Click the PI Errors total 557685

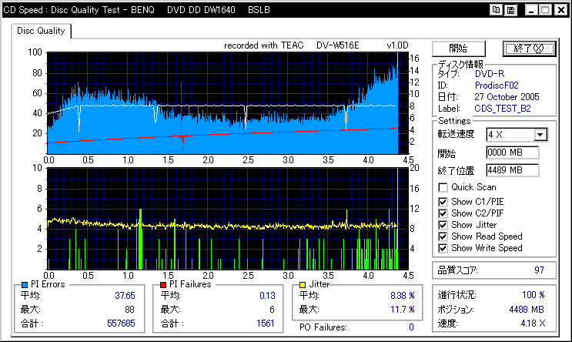(121, 324)
